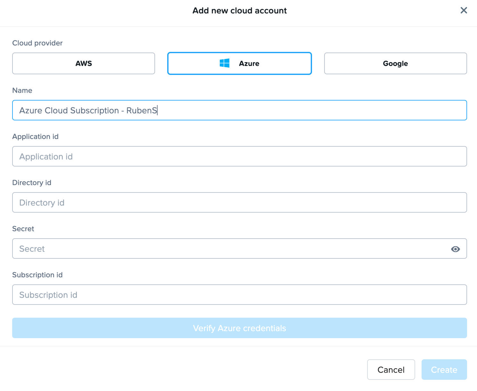Click the Directory id label above field
Screen dimensions: 477x391
(32, 183)
